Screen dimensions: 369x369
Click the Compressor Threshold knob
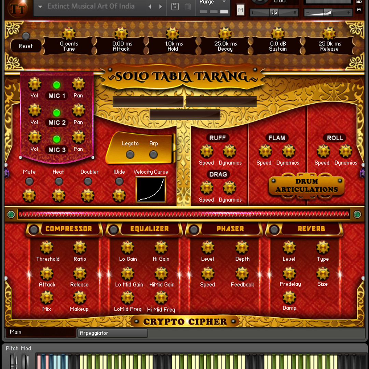[47, 248]
